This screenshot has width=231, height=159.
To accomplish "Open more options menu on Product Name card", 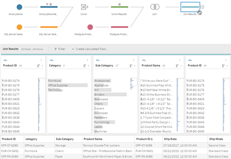I will tap(180, 60).
